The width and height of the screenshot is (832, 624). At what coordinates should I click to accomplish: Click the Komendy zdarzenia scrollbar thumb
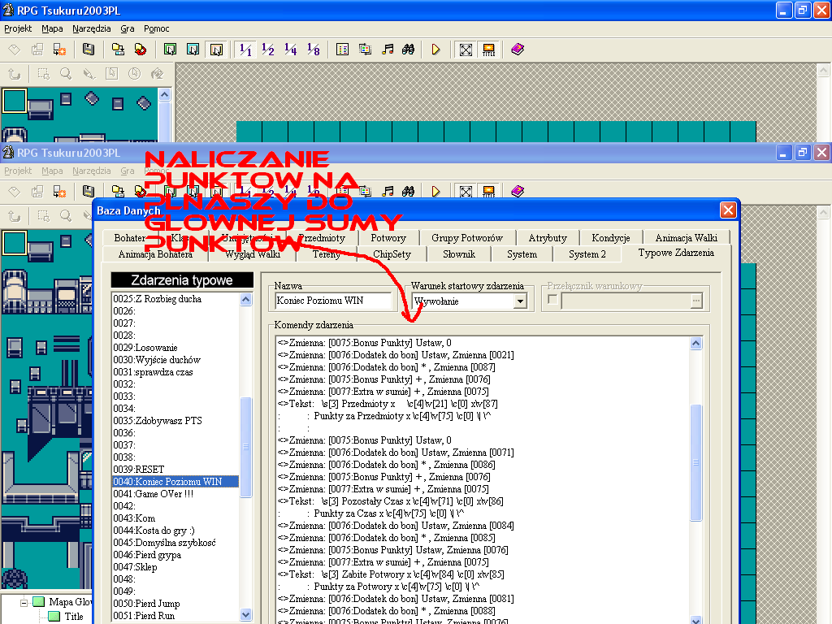click(x=696, y=462)
